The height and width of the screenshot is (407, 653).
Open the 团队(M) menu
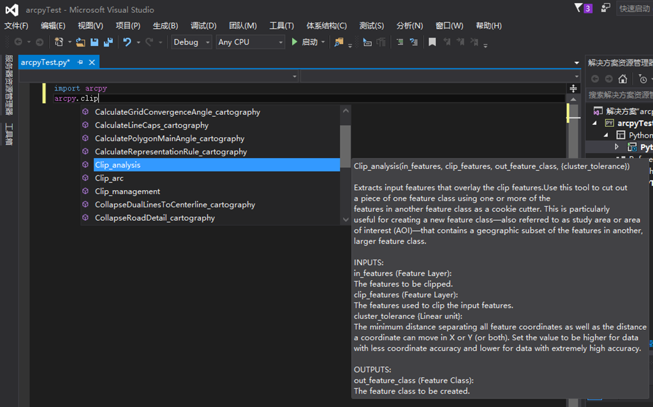click(243, 26)
